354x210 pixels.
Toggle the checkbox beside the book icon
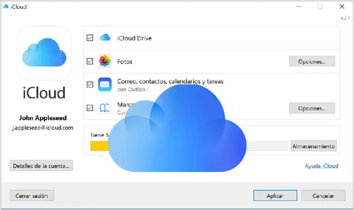pyautogui.click(x=90, y=108)
